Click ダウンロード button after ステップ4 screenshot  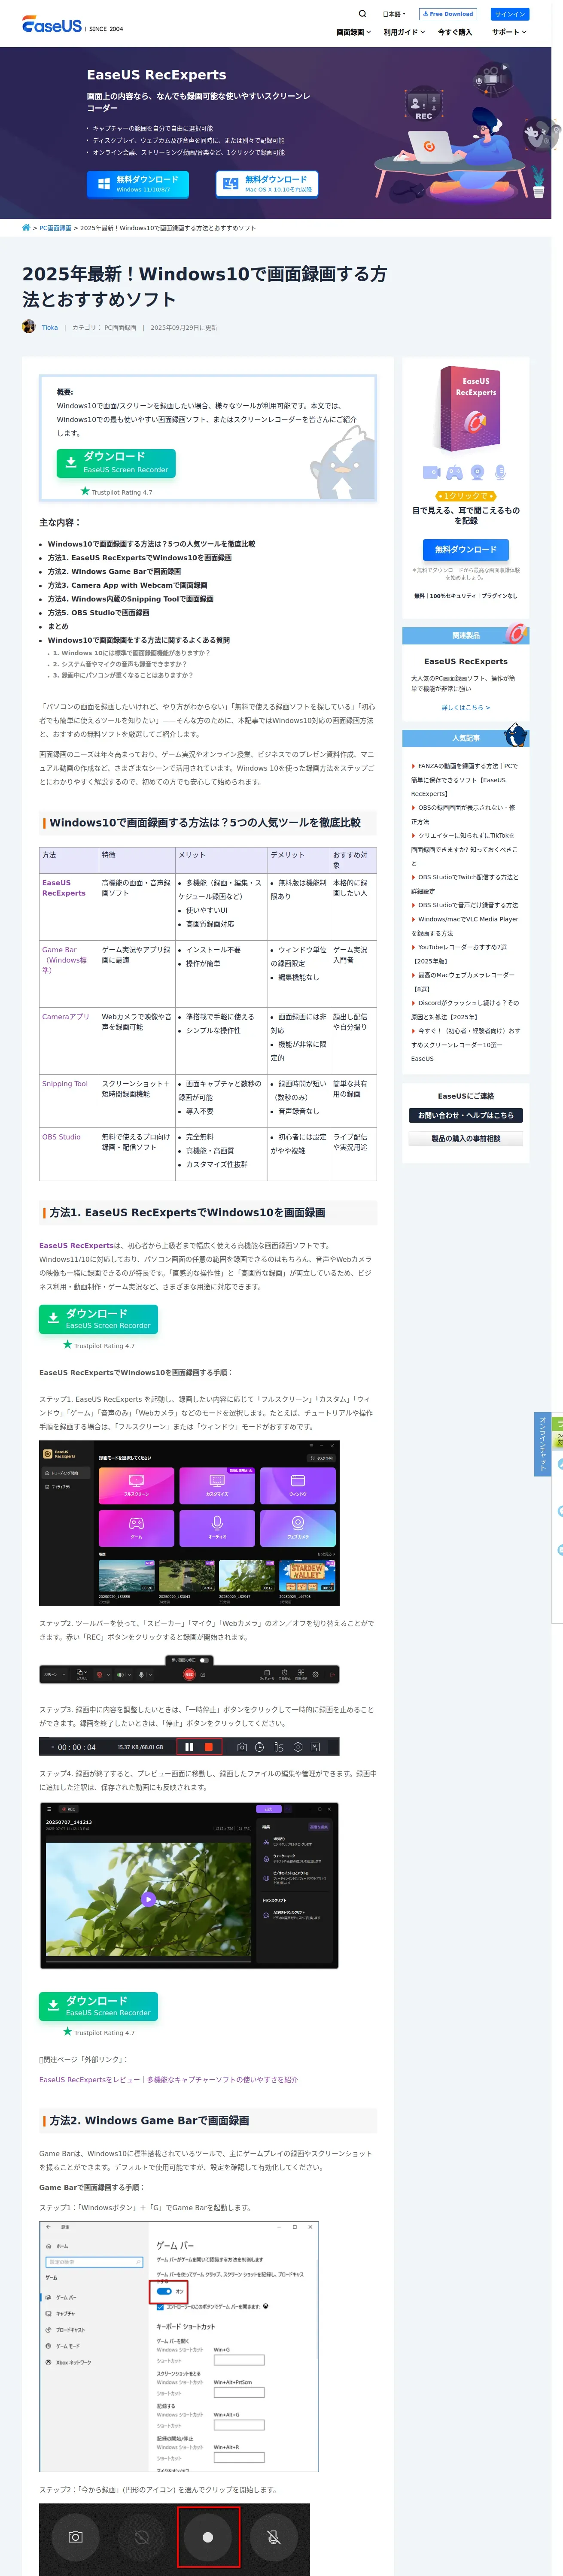point(98,2005)
